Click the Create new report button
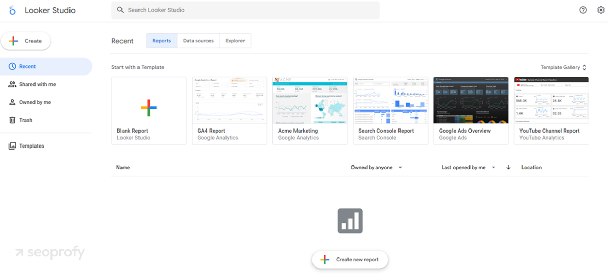The width and height of the screenshot is (609, 276). click(350, 260)
